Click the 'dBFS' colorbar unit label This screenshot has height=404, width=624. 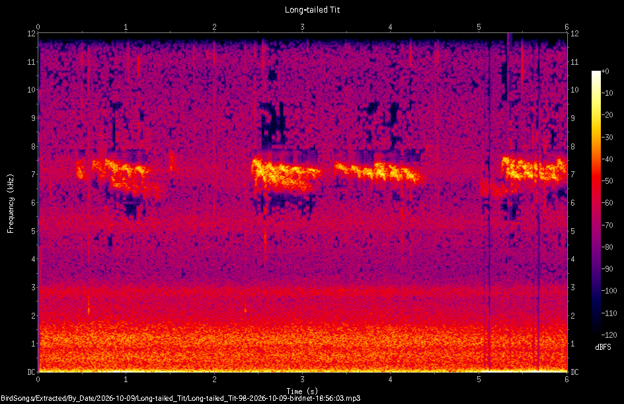[603, 347]
